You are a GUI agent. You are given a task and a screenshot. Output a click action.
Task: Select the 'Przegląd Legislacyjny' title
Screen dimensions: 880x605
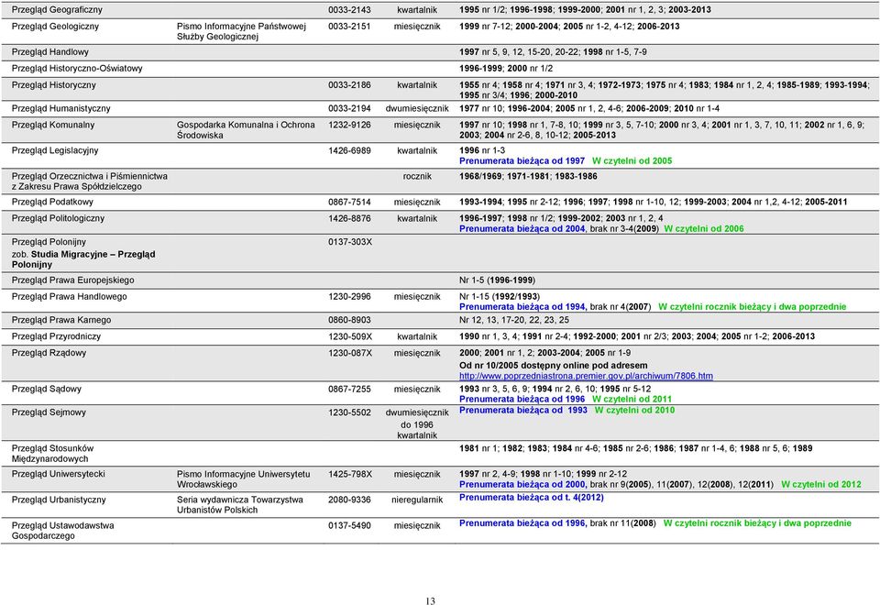[x=54, y=150]
